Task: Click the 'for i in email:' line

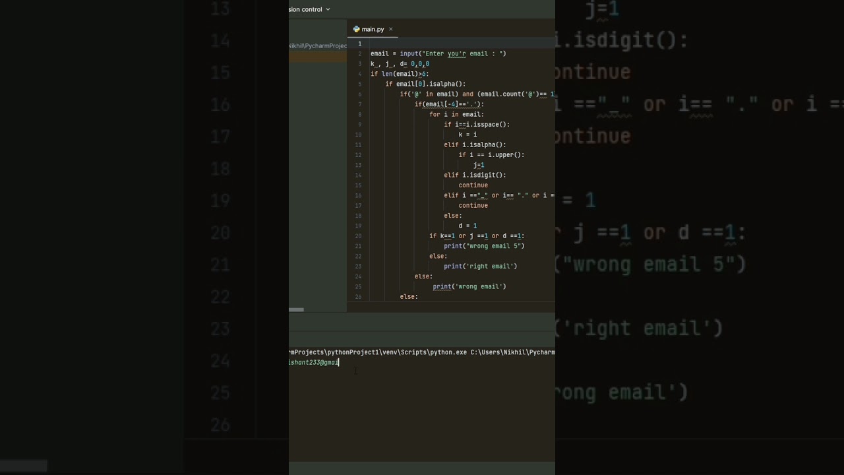Action: tap(456, 114)
